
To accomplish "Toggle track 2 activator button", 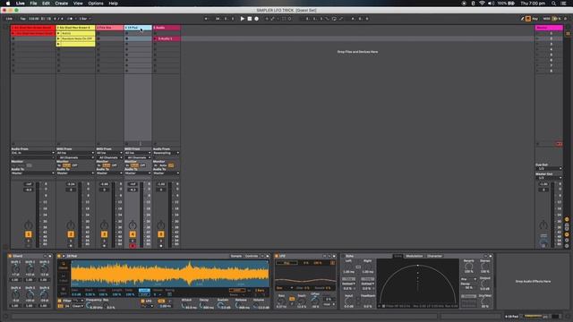I will pyautogui.click(x=71, y=234).
